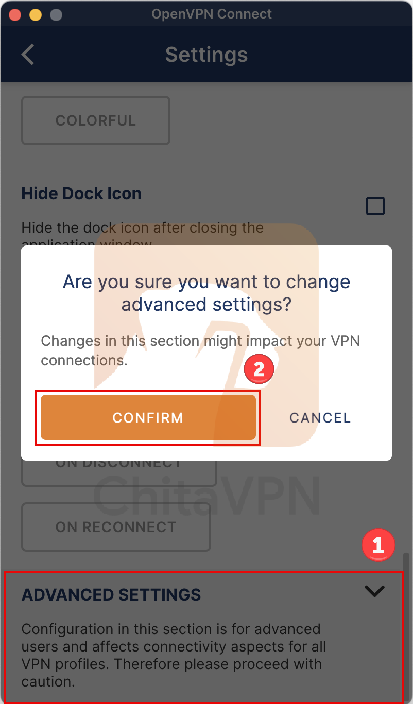413x704 pixels.
Task: Cancel the advanced settings dialog
Action: (320, 418)
